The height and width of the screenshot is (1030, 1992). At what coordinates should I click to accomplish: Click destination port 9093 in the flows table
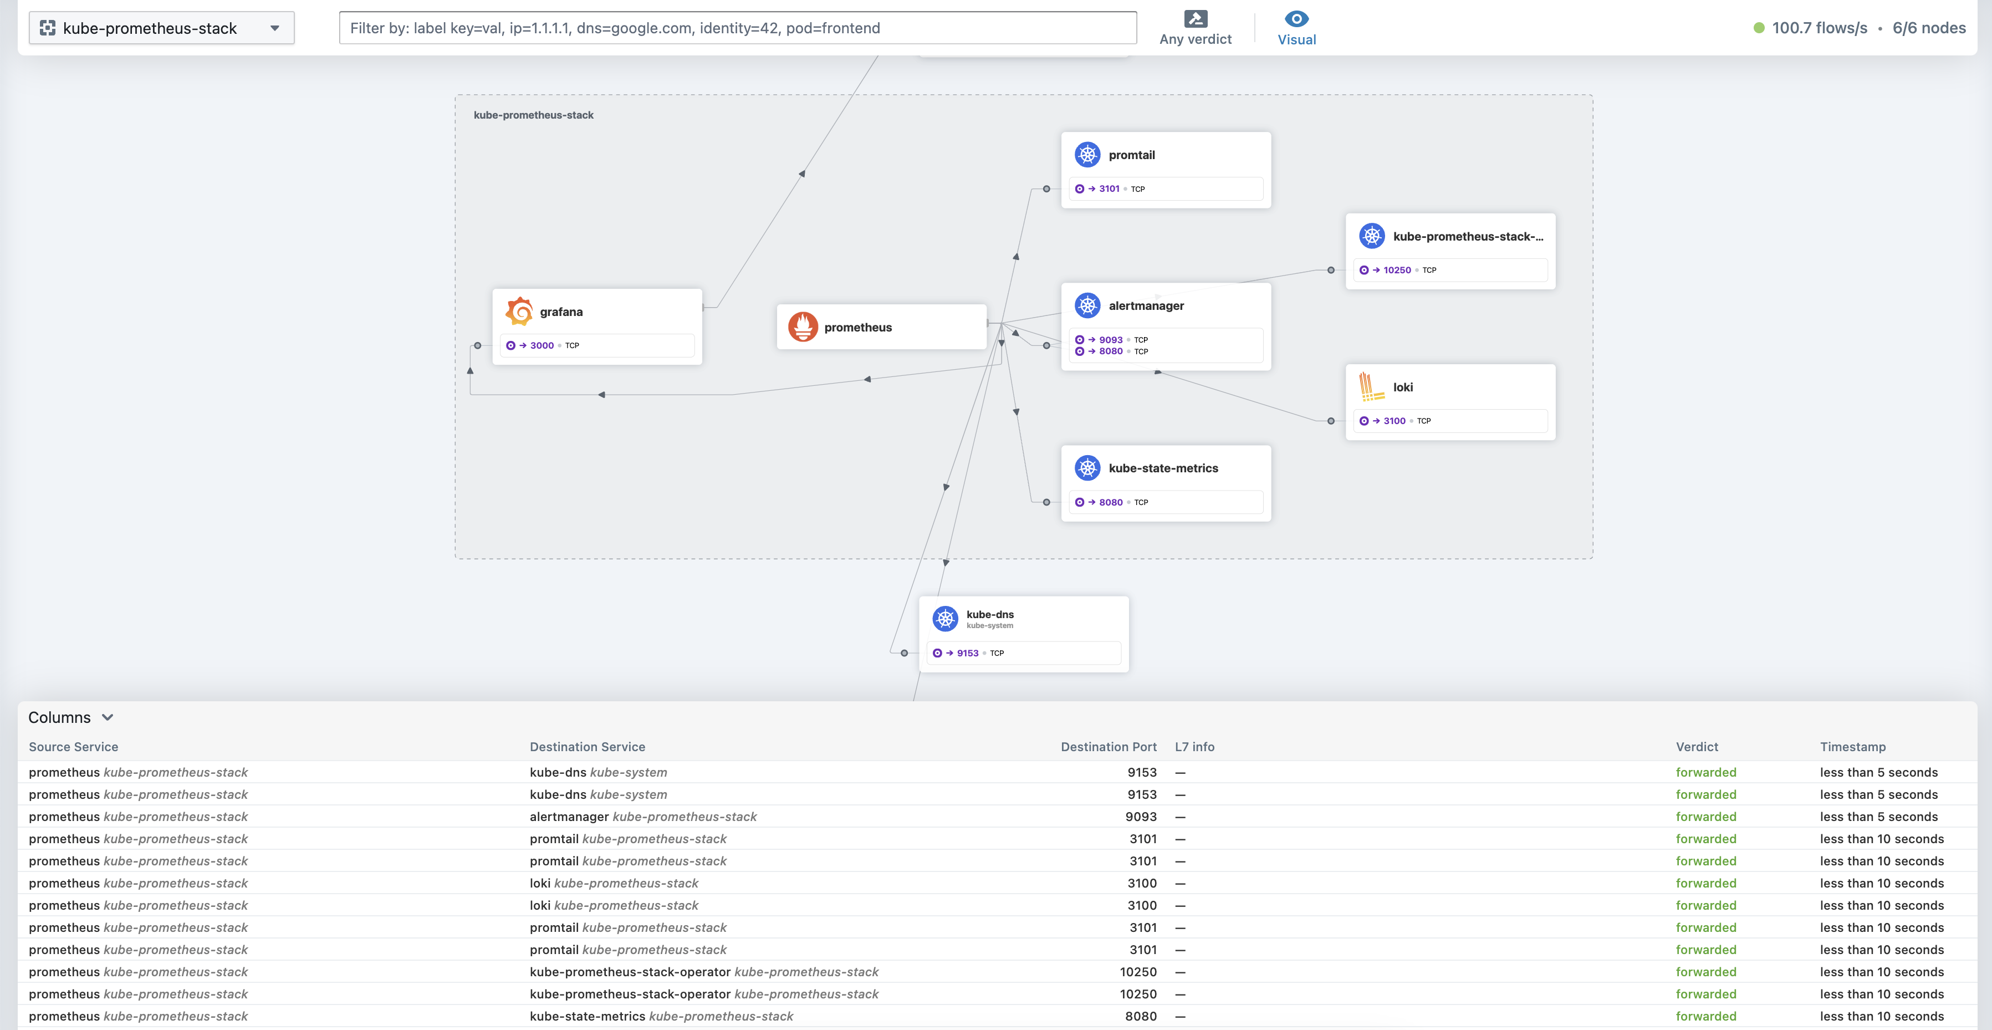coord(1141,817)
